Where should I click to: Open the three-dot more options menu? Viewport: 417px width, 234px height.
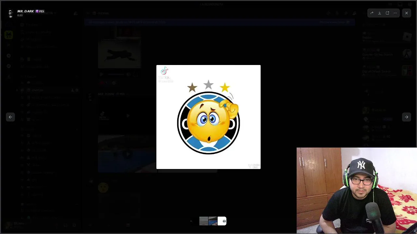click(395, 13)
